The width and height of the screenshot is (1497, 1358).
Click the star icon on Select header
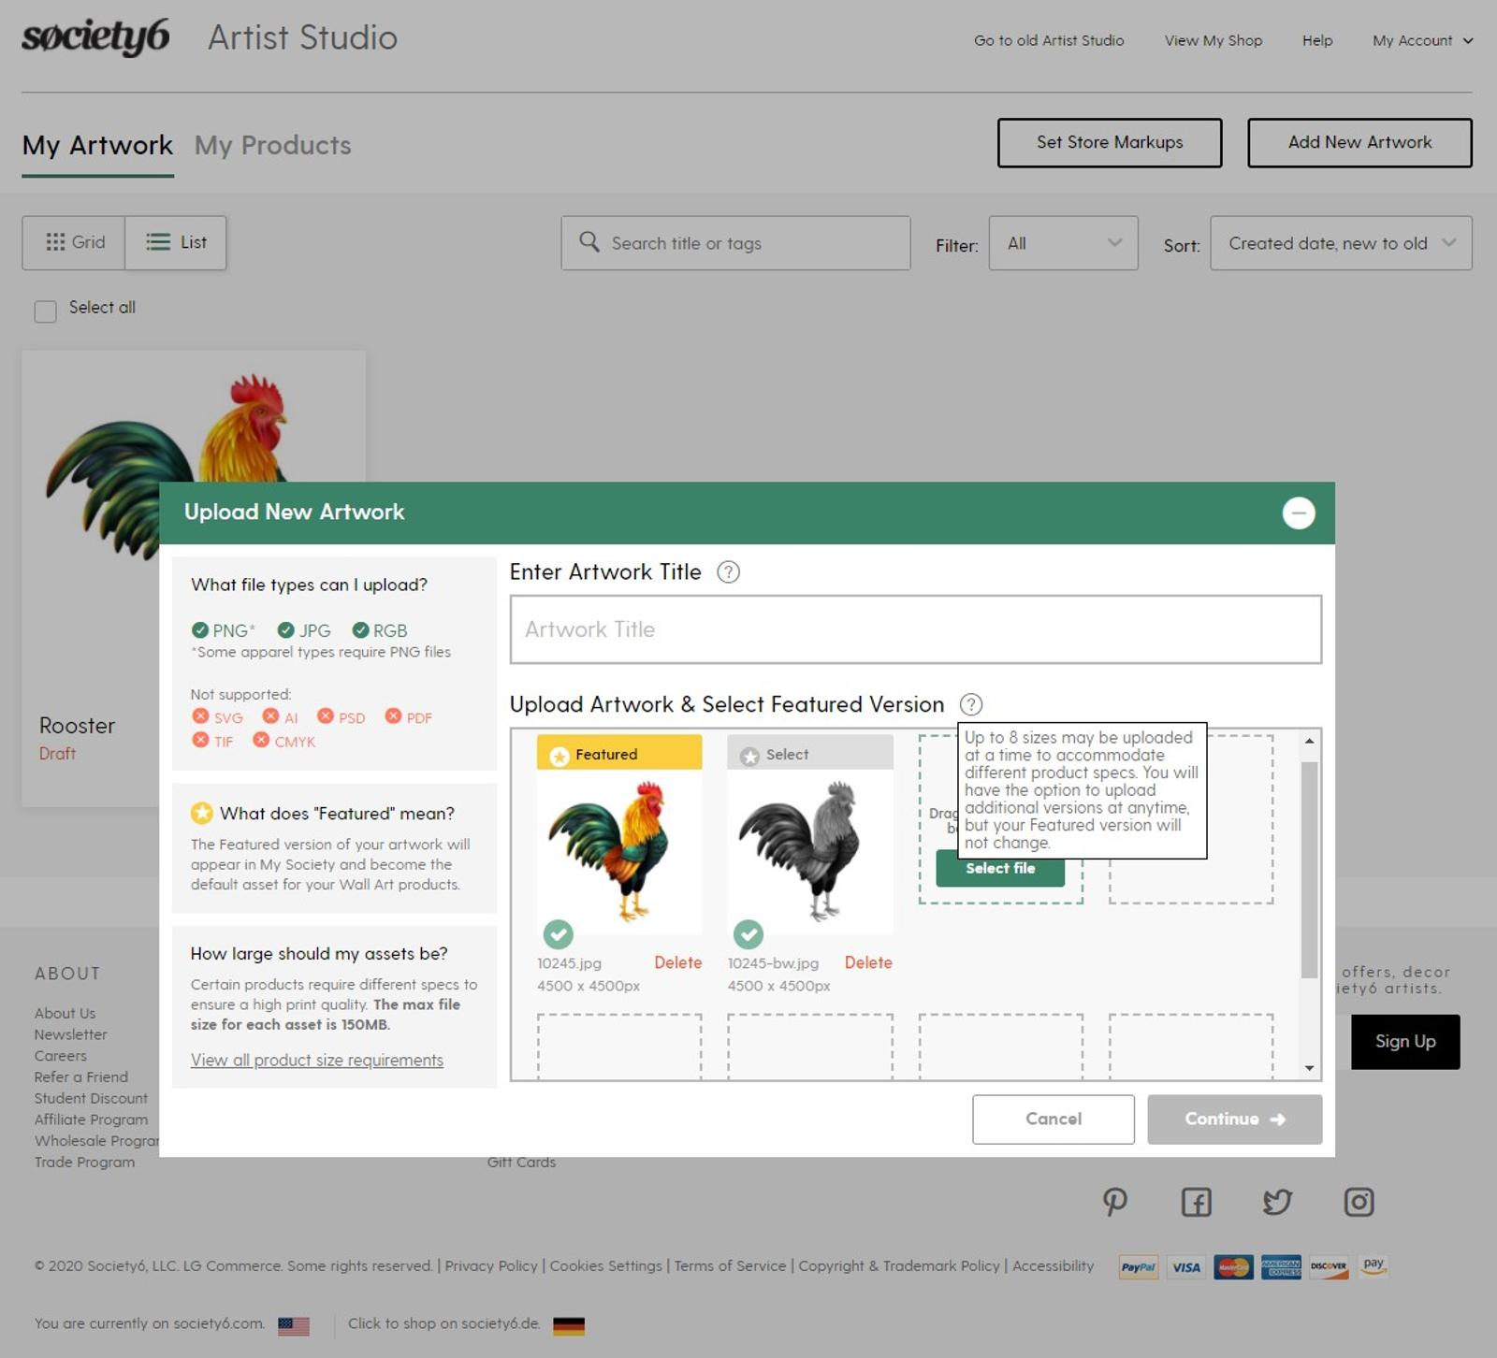coord(749,756)
